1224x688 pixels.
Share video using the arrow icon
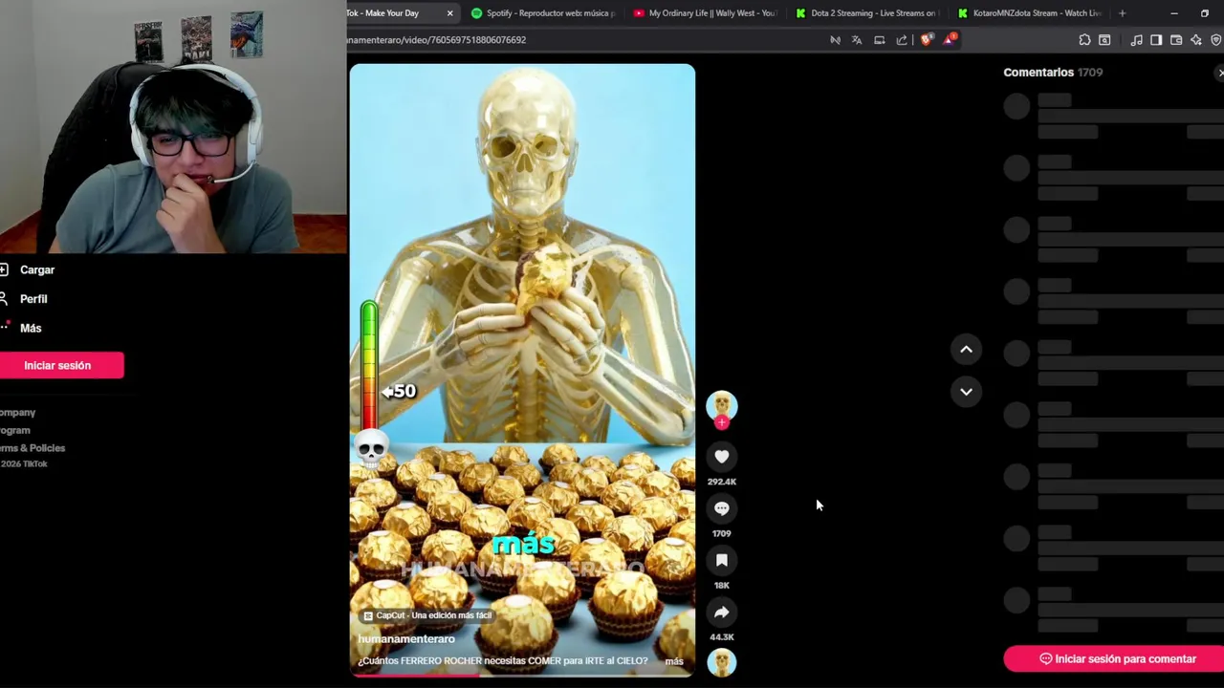pyautogui.click(x=722, y=612)
